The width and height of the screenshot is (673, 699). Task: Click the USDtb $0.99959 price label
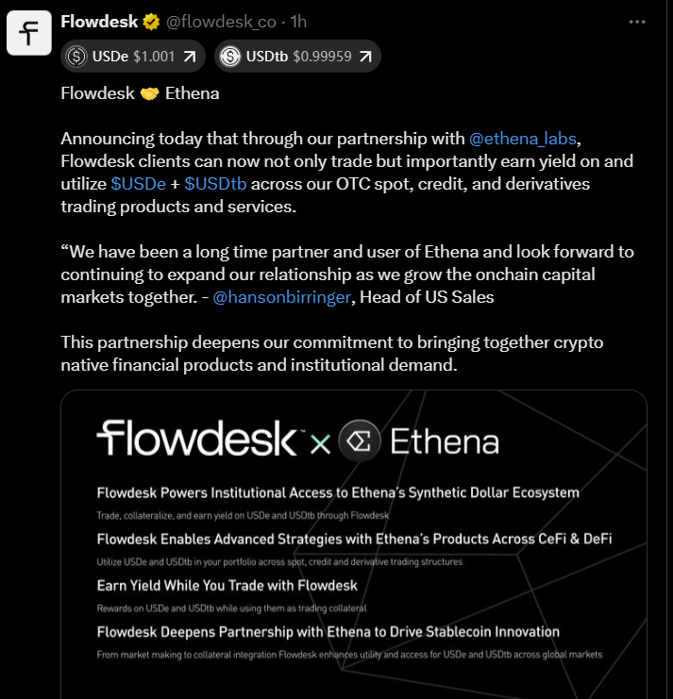pos(298,57)
